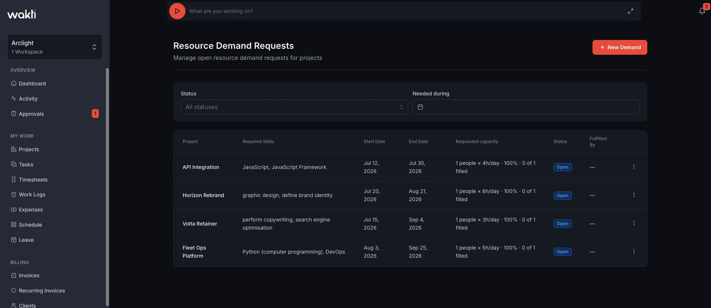Click the Open status badge for Horizon Rebrand
Screen dimensions: 711x308
(x=563, y=196)
